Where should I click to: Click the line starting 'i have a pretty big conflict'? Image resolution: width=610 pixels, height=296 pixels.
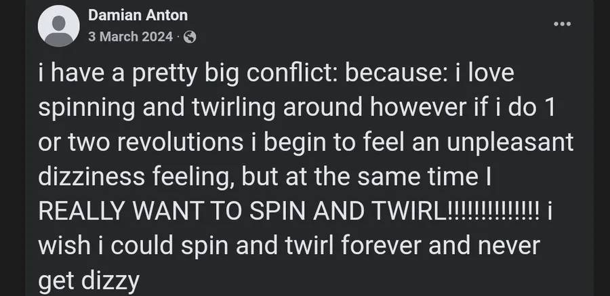coord(277,74)
